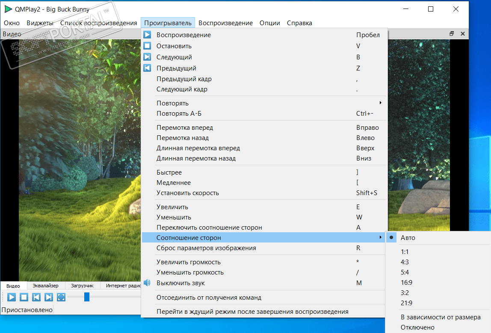This screenshot has height=333, width=491.
Task: Set aspect ratio to 16:9
Action: pyautogui.click(x=438, y=282)
